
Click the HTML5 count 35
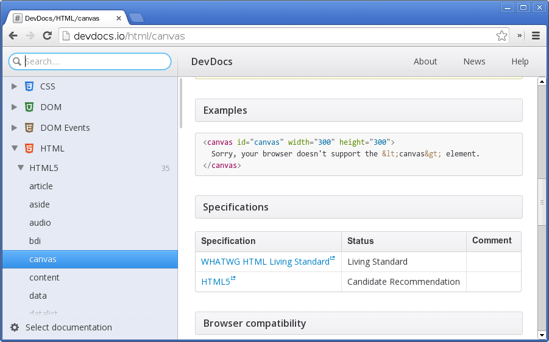[x=165, y=168]
